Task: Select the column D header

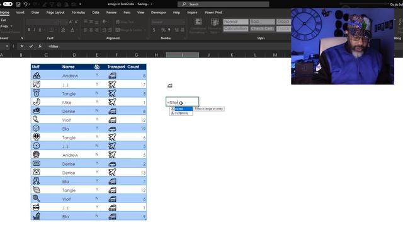Action: [74, 55]
